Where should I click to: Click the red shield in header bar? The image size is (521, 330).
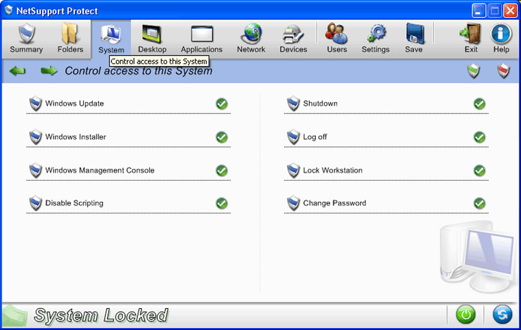(503, 71)
